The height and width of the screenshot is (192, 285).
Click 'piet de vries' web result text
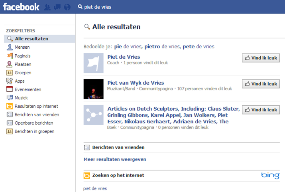95,188
